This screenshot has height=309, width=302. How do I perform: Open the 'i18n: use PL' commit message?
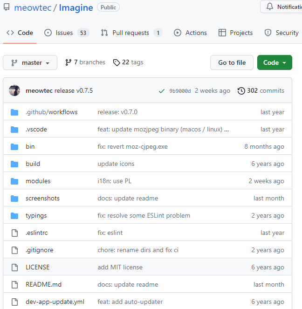pos(115,181)
